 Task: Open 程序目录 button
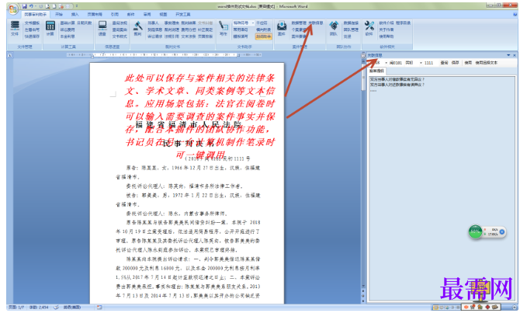(403, 23)
